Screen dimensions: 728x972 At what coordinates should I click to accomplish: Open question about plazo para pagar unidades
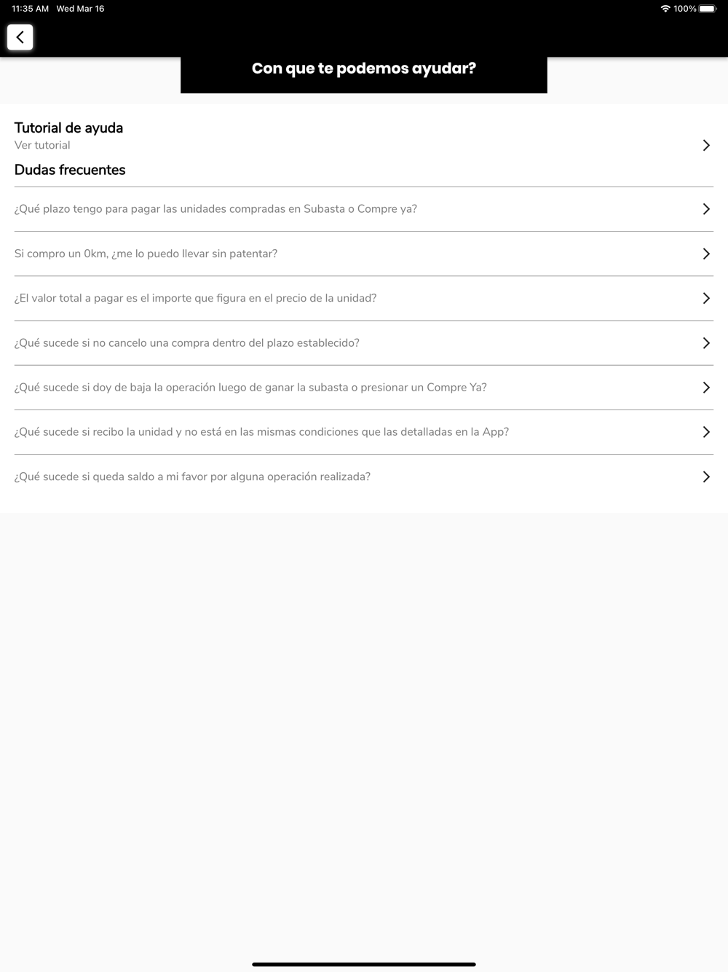tap(215, 209)
